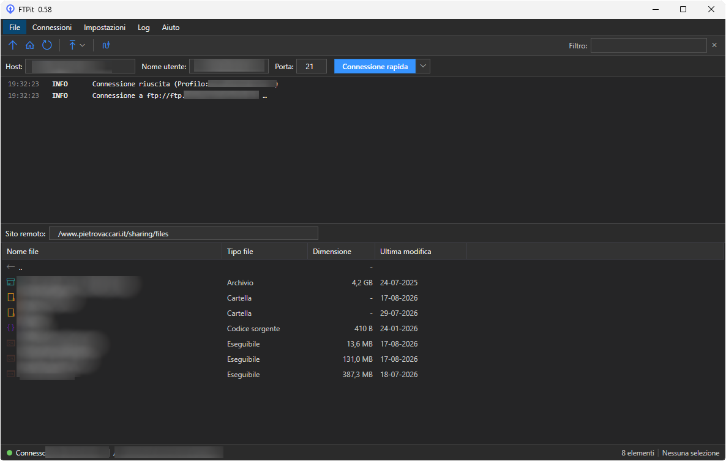726x461 pixels.
Task: Click the back arrow parent directory entry
Action: 10,267
